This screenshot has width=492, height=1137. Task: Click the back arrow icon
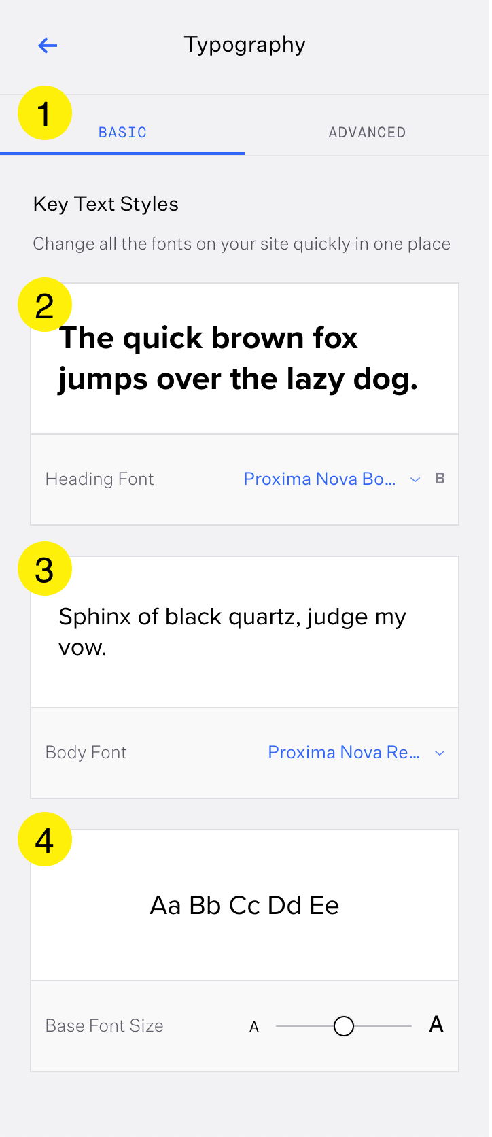coord(48,46)
